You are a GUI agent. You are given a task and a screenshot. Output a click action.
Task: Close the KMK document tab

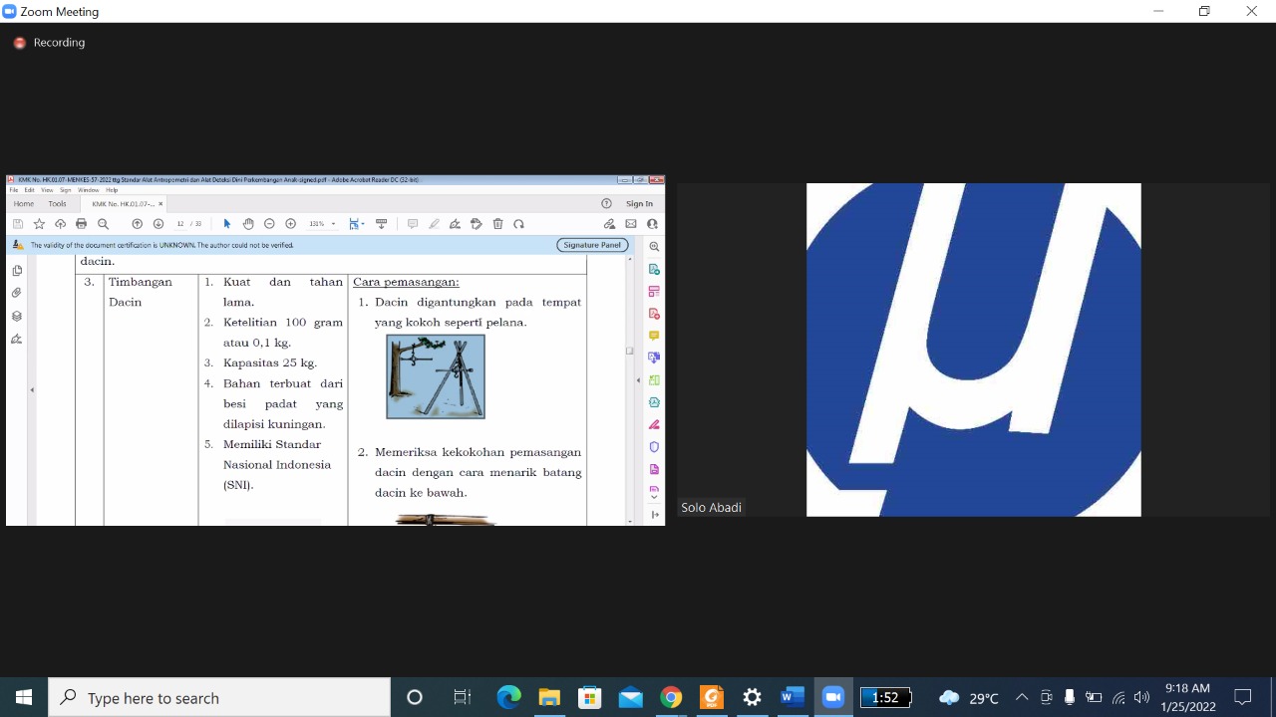160,203
